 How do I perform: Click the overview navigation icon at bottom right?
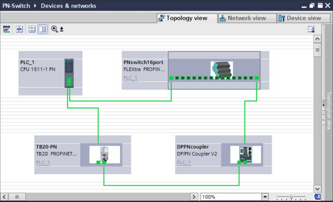[x=317, y=197]
